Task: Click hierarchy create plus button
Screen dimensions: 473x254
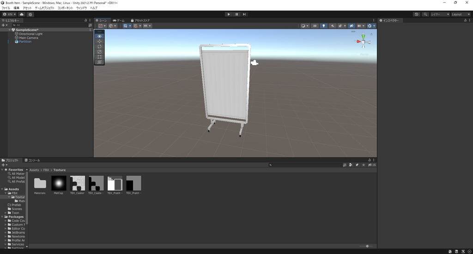Action: 4,25
